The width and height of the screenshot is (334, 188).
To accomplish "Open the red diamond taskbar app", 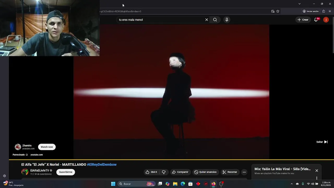I will click(198, 184).
